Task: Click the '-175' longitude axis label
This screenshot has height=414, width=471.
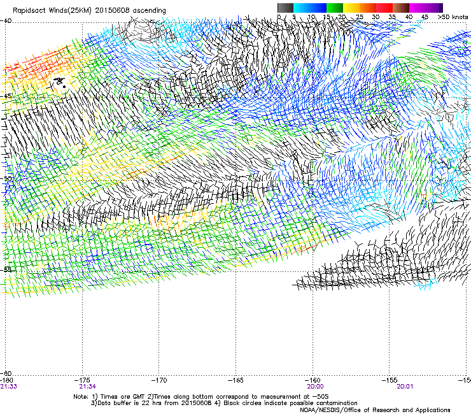Action: (x=82, y=380)
